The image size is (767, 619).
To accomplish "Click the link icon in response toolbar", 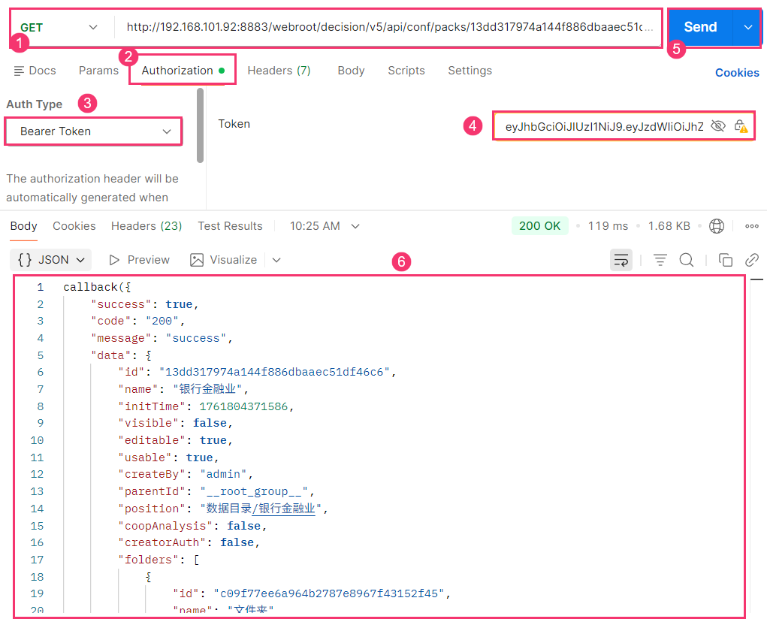I will [751, 260].
